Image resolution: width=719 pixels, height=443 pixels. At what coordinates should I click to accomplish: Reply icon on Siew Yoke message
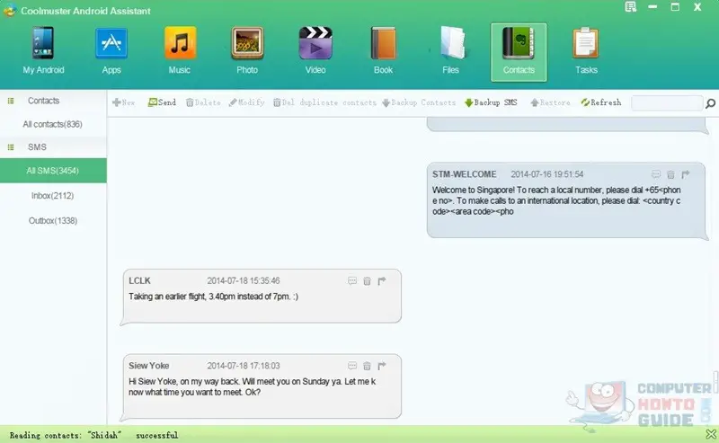click(352, 366)
